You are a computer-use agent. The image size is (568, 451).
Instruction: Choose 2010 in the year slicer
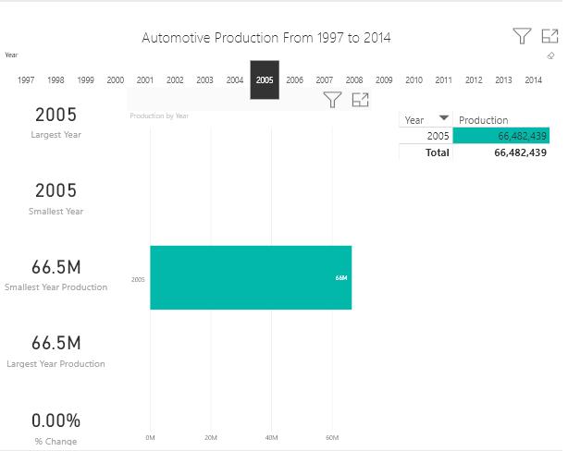pyautogui.click(x=414, y=80)
